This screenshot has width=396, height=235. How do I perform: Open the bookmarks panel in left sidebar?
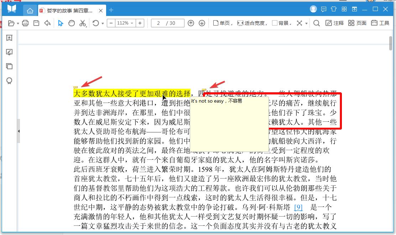[9, 38]
